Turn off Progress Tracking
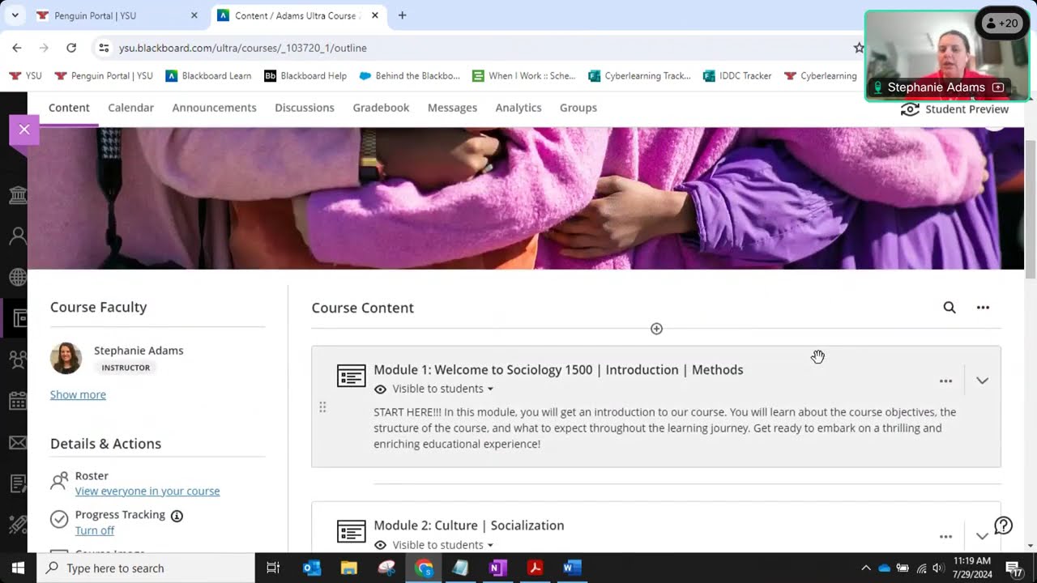Image resolution: width=1037 pixels, height=583 pixels. (x=95, y=530)
